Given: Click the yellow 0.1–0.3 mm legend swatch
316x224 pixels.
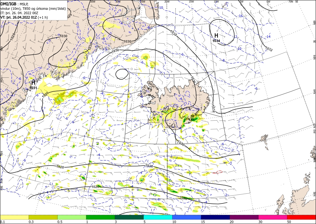Looking at the screenshot, I should coord(15,217).
